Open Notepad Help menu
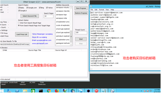The height and width of the screenshot is (93, 161). coord(112,10)
